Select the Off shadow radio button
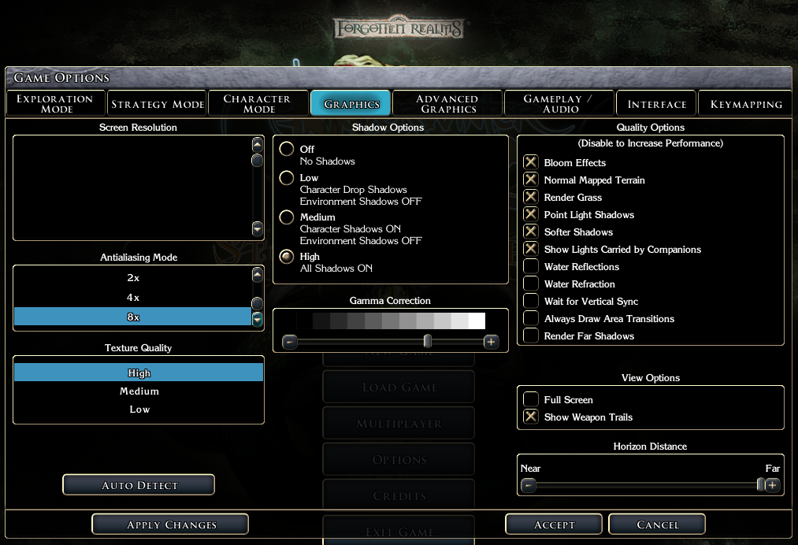Image resolution: width=798 pixels, height=545 pixels. (287, 149)
